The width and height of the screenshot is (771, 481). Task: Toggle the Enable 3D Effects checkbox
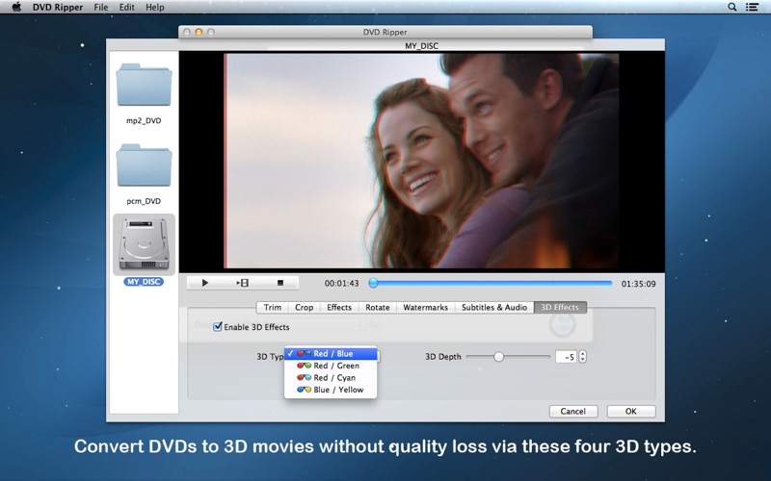click(x=218, y=327)
